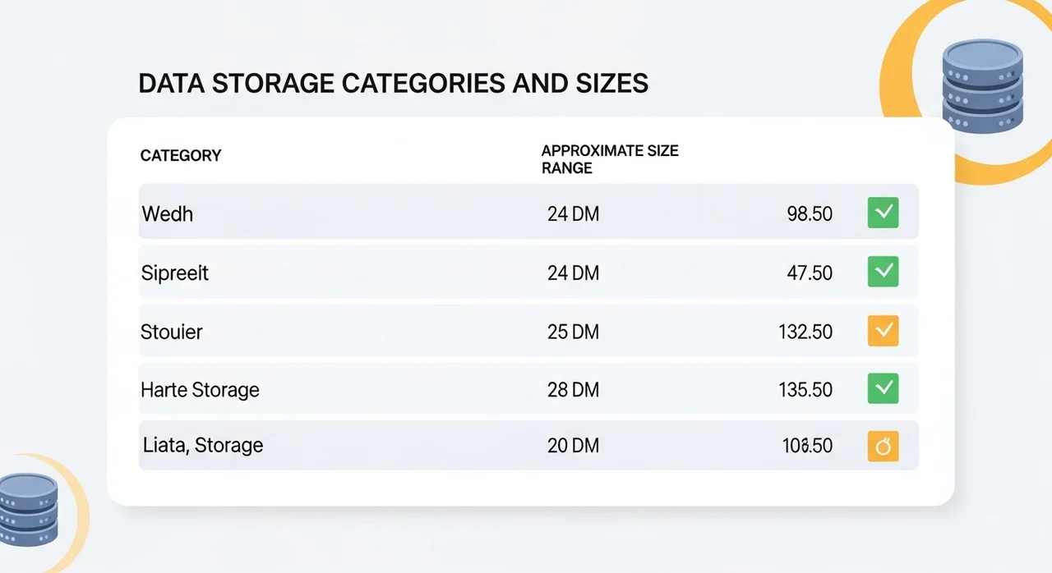The height and width of the screenshot is (573, 1052).
Task: Click the CATEGORY column header
Action: click(181, 155)
